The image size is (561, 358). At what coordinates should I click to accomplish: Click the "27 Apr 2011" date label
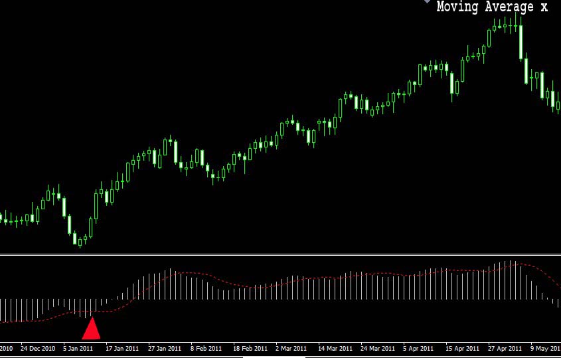pyautogui.click(x=505, y=348)
